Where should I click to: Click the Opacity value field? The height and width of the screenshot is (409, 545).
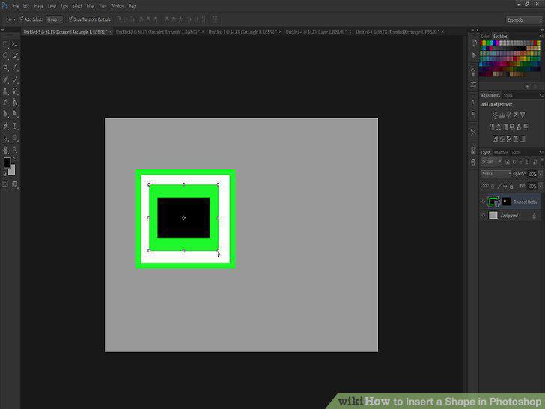pos(532,174)
